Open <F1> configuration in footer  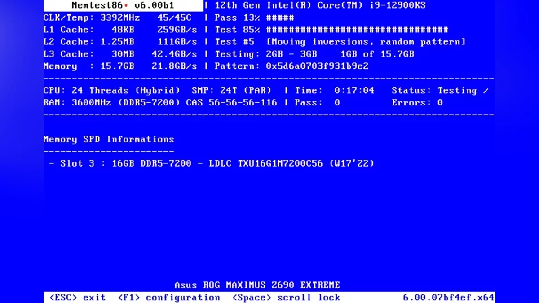coord(169,298)
